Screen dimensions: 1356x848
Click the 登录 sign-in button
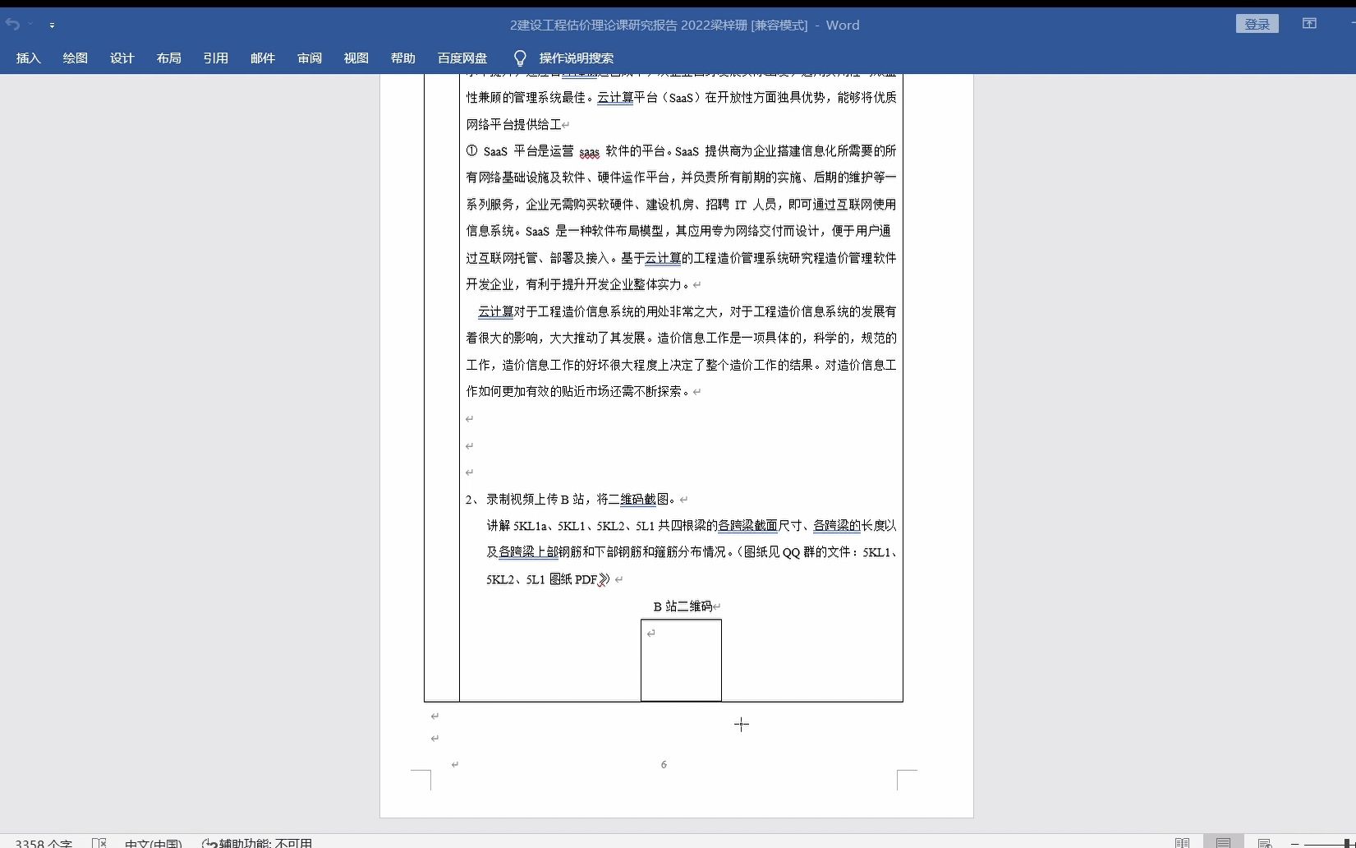1257,25
